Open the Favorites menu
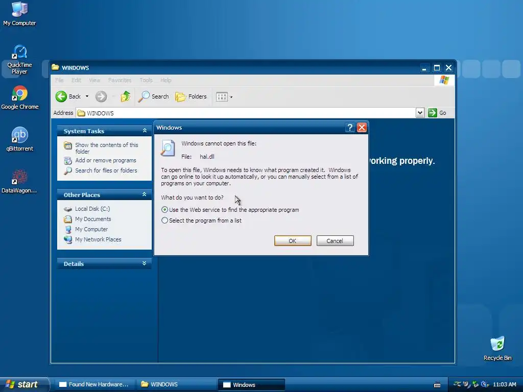This screenshot has width=523, height=392. click(120, 80)
